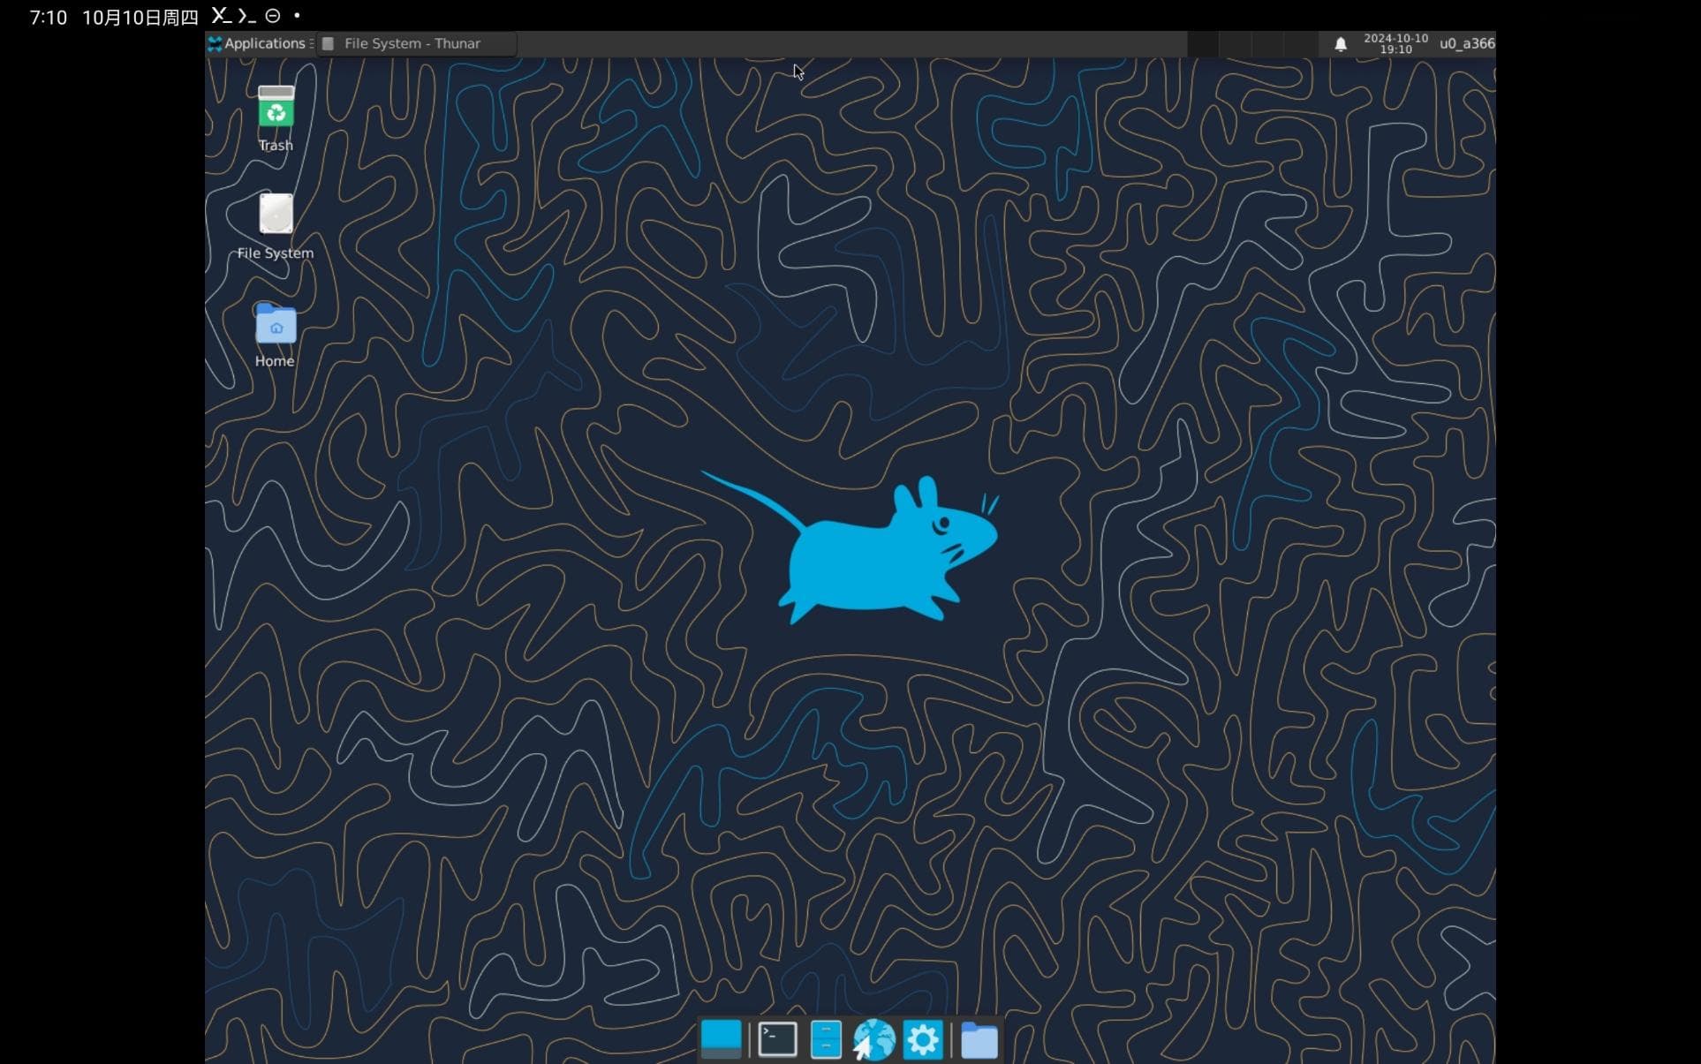The height and width of the screenshot is (1064, 1701).
Task: Switch to the first workspace in the pager
Action: (x=1202, y=44)
